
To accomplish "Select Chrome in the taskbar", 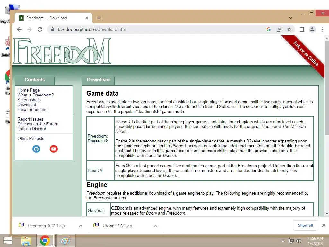I will tap(45, 241).
